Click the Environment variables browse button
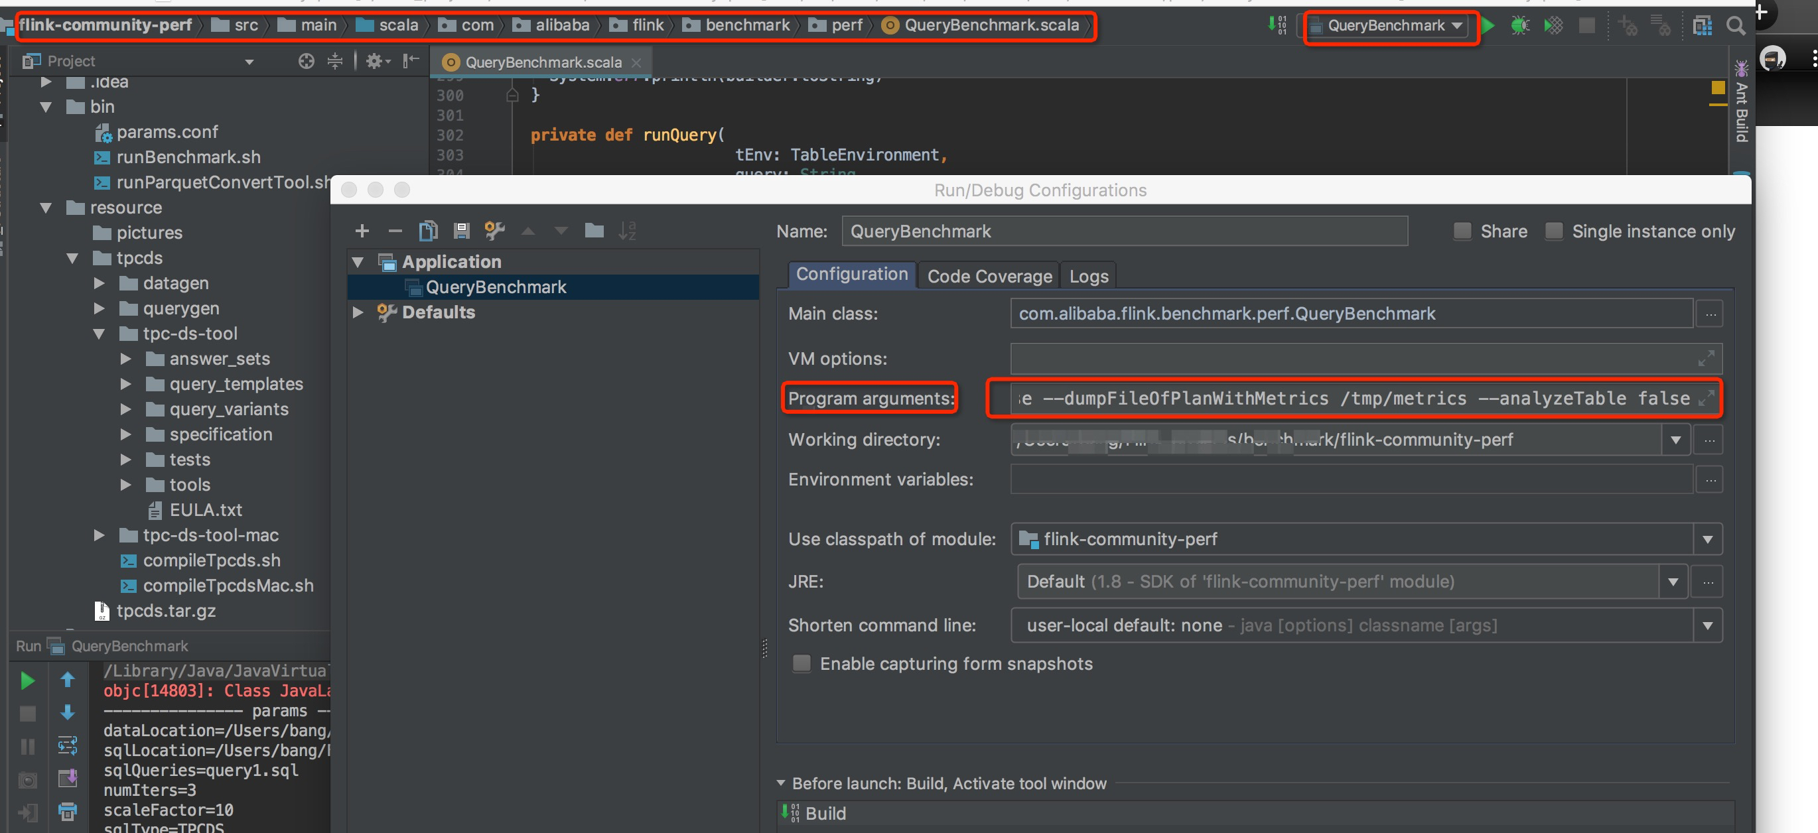Screen dimensions: 1818x833 coord(1710,480)
